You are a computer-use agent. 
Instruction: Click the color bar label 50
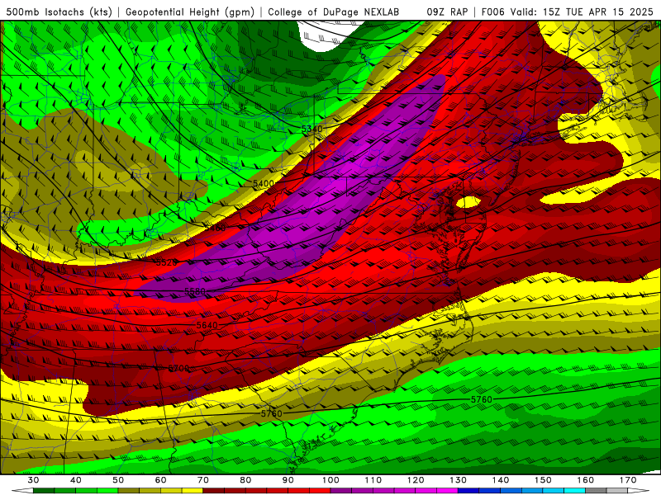[x=118, y=480]
